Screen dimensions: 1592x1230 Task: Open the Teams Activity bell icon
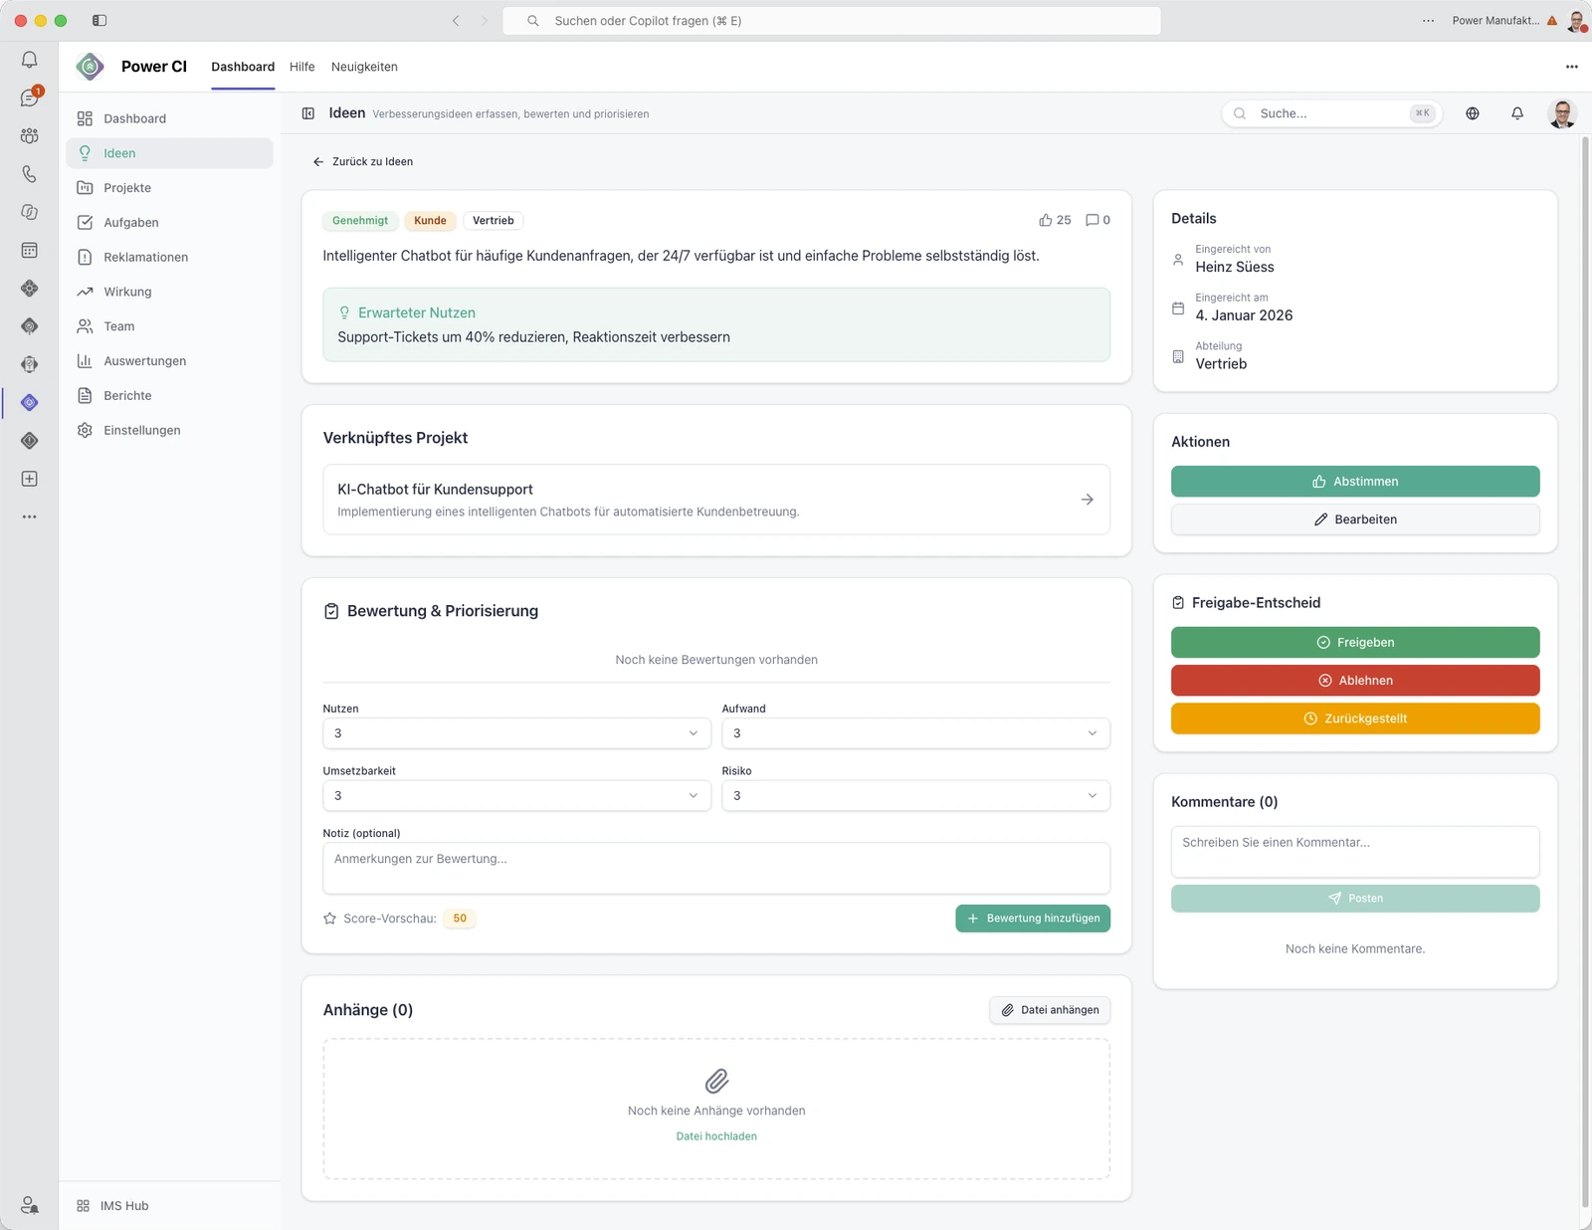coord(30,60)
